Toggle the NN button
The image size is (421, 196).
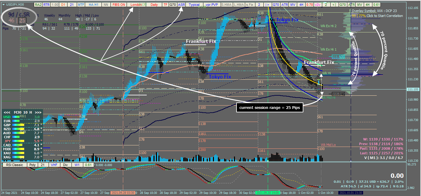[106, 5]
